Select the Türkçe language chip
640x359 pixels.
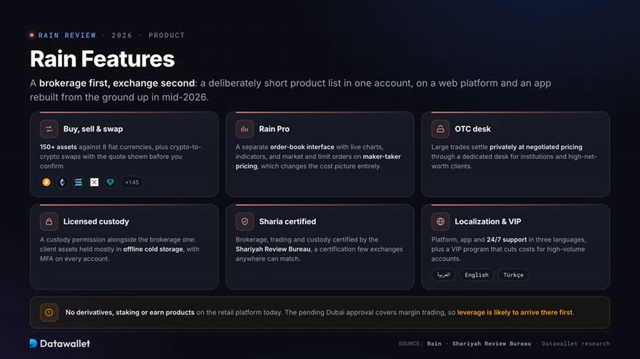click(x=513, y=274)
